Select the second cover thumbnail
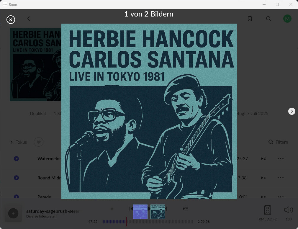The width and height of the screenshot is (298, 229). [158, 212]
